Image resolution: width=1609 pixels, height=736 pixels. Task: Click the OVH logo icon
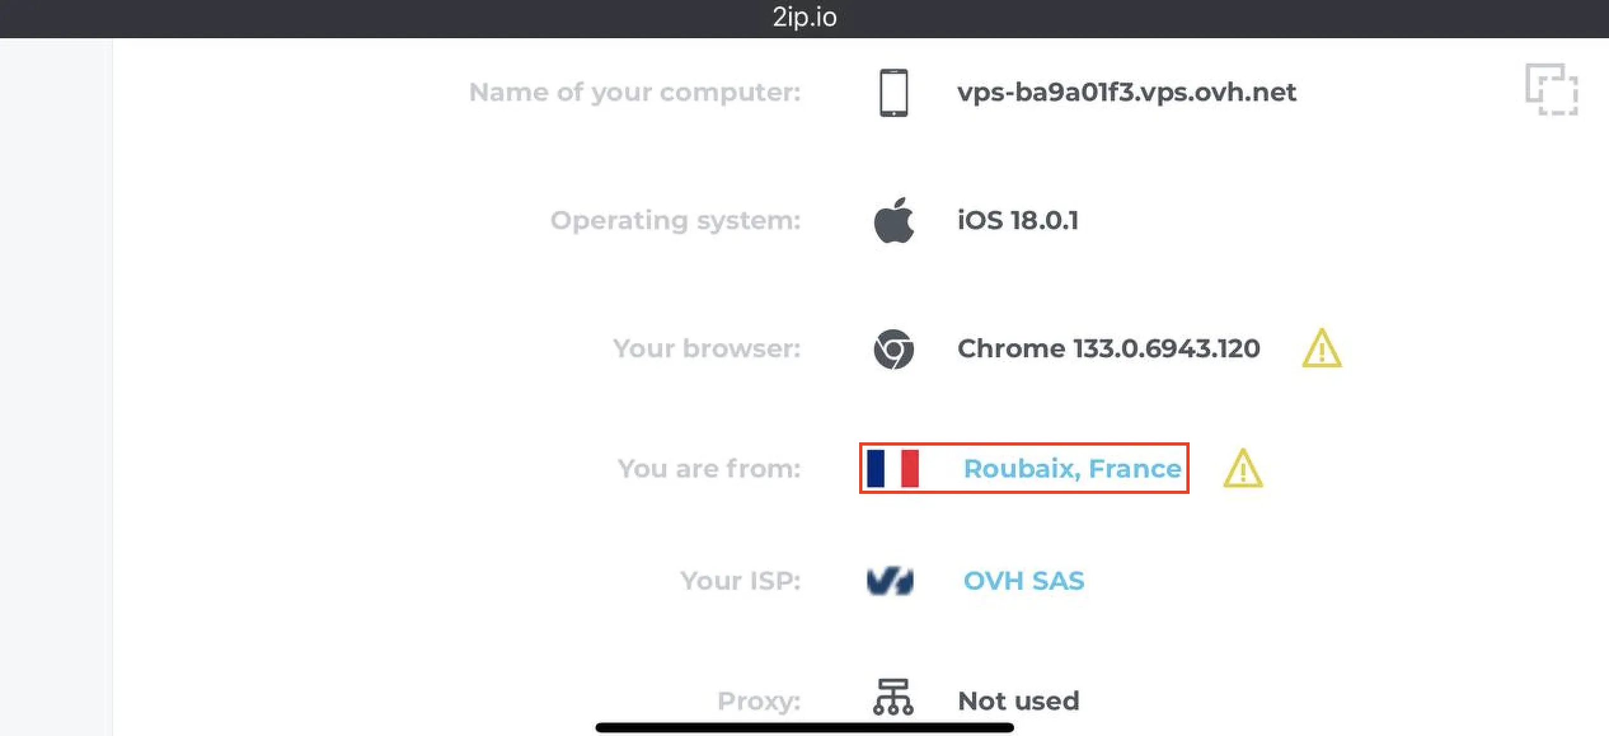(890, 581)
